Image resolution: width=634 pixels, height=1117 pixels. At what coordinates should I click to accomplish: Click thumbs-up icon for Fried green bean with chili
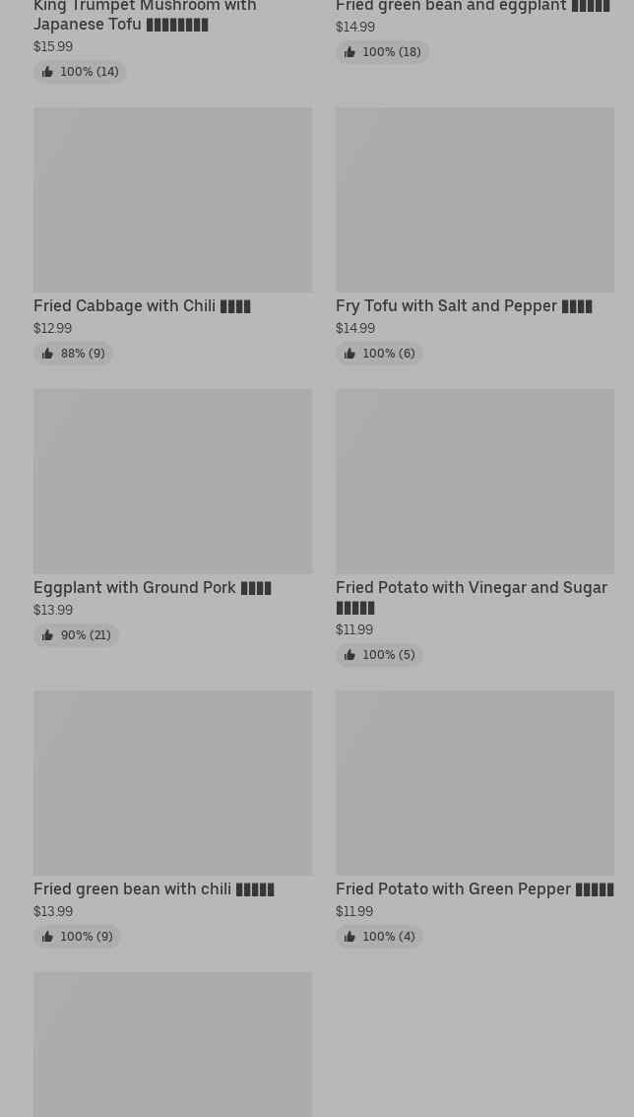point(47,936)
